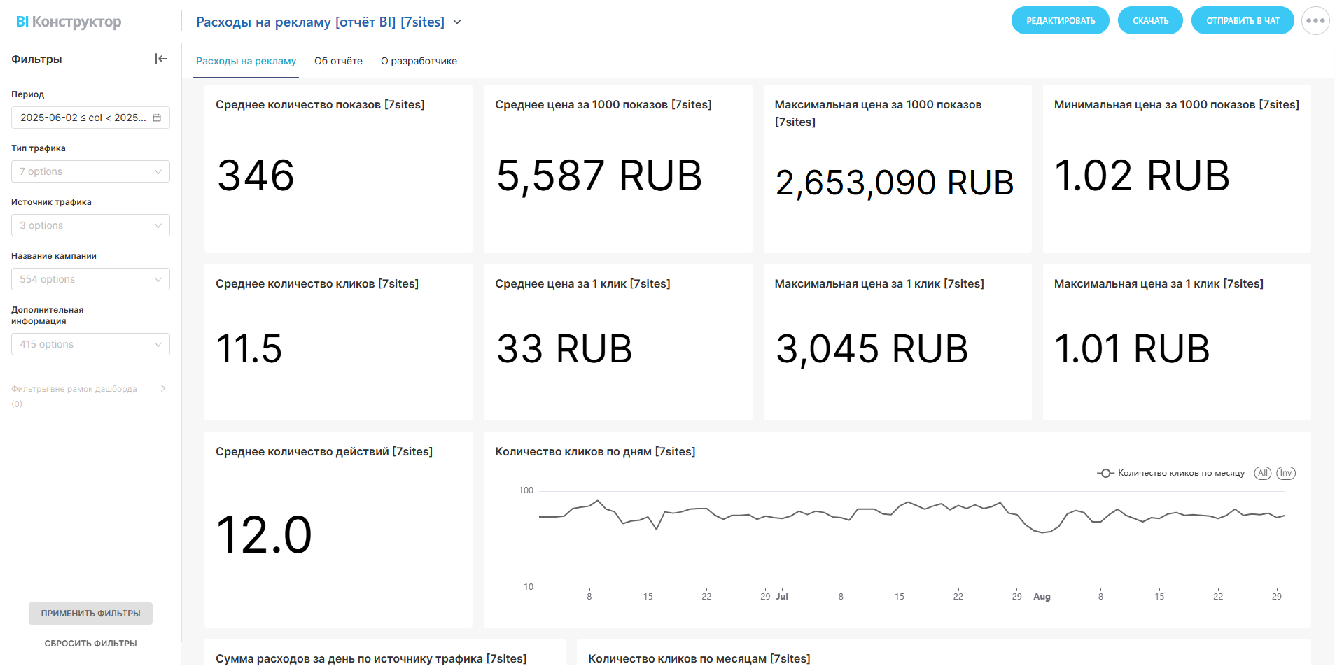Expand the report title chevron dropdown
Viewport: 1335px width, 666px height.
(x=457, y=22)
